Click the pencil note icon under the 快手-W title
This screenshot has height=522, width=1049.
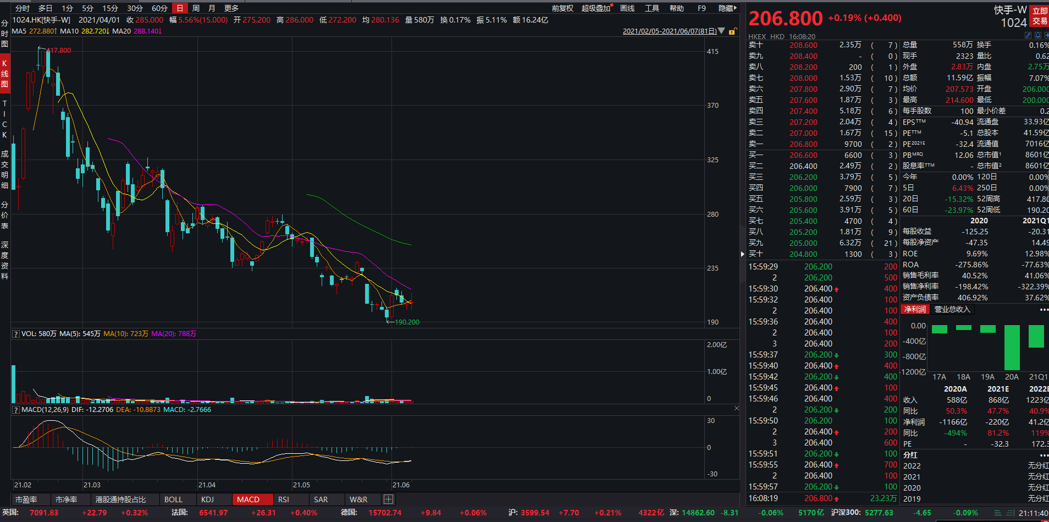click(x=1028, y=35)
